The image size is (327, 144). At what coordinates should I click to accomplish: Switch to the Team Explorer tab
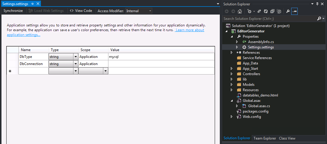click(x=265, y=138)
